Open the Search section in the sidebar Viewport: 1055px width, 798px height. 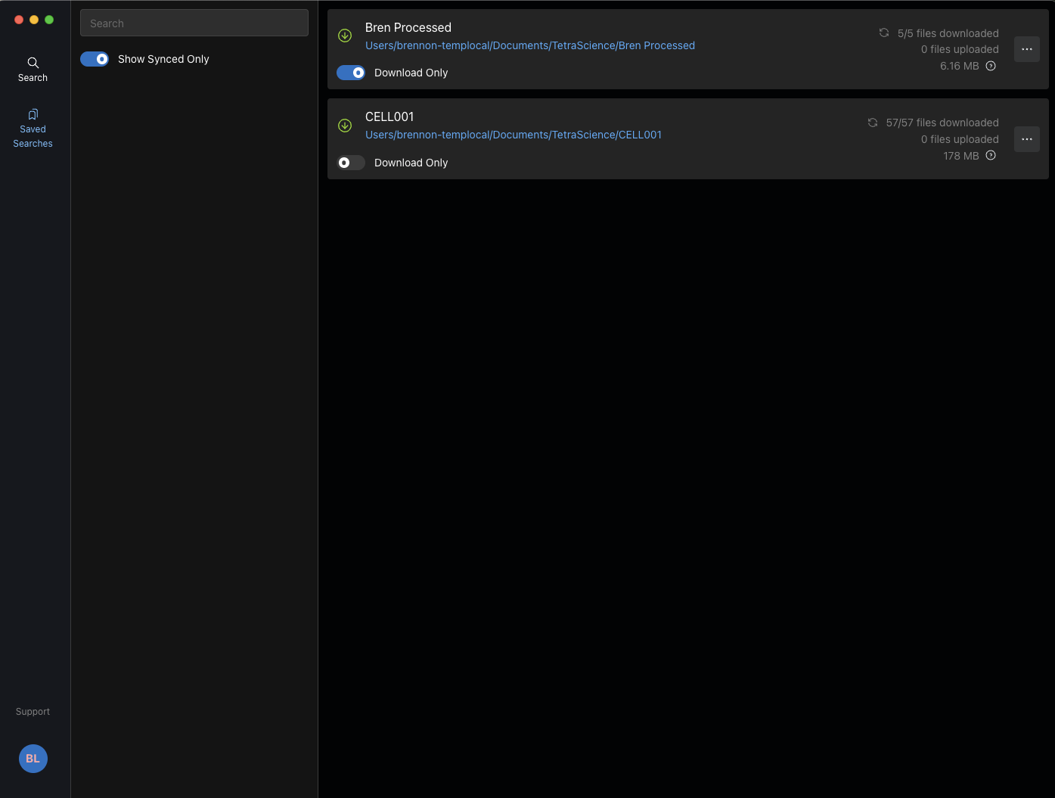[33, 70]
